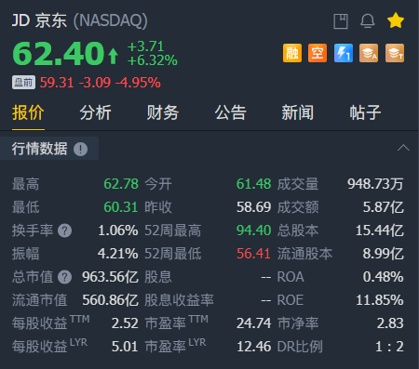Click the stacked layers T badge
The height and width of the screenshot is (369, 419).
(x=395, y=53)
